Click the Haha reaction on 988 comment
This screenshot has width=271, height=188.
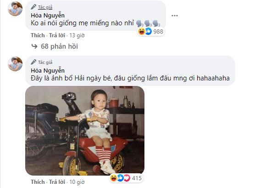click(x=142, y=31)
